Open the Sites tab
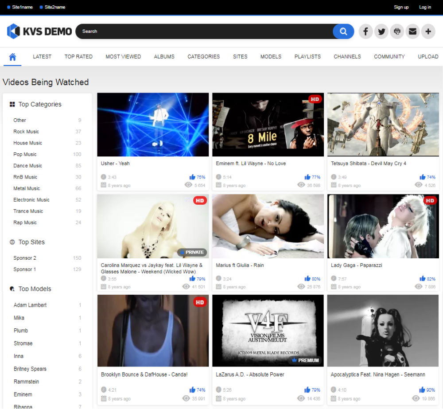Image resolution: width=443 pixels, height=409 pixels. coord(240,57)
